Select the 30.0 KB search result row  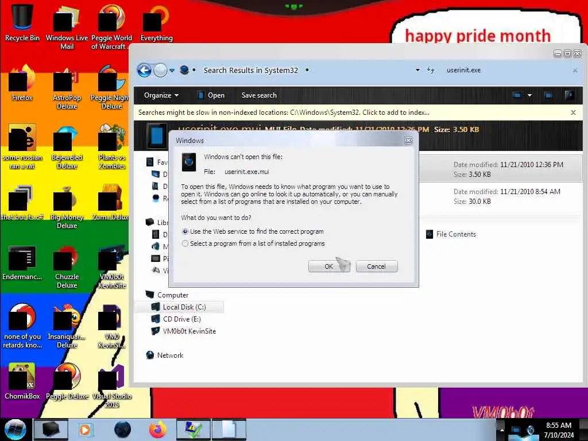click(501, 196)
